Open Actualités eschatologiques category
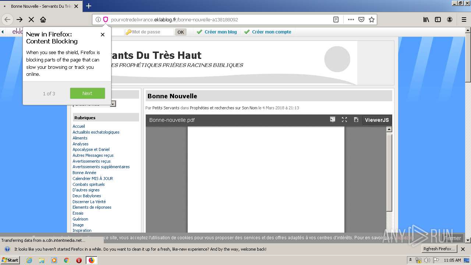471x265 pixels. pos(96,132)
